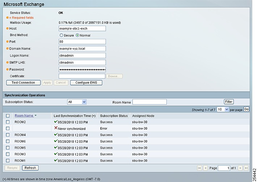The height and width of the screenshot is (182, 257).
Task: Click the Logon Name input field
Action: (82, 55)
